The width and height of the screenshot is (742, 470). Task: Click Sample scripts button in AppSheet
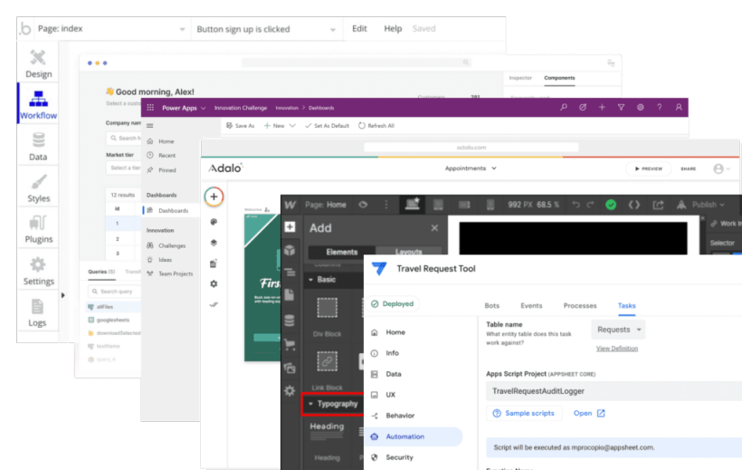tap(524, 413)
